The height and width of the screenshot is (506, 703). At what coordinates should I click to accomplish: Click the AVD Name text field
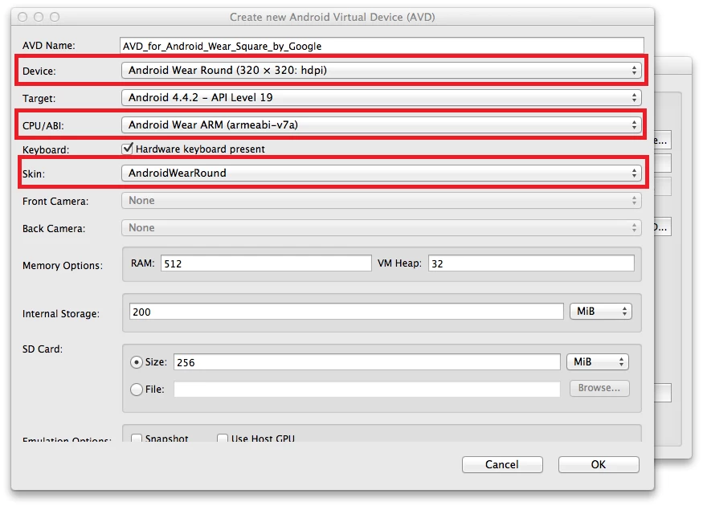tap(382, 46)
